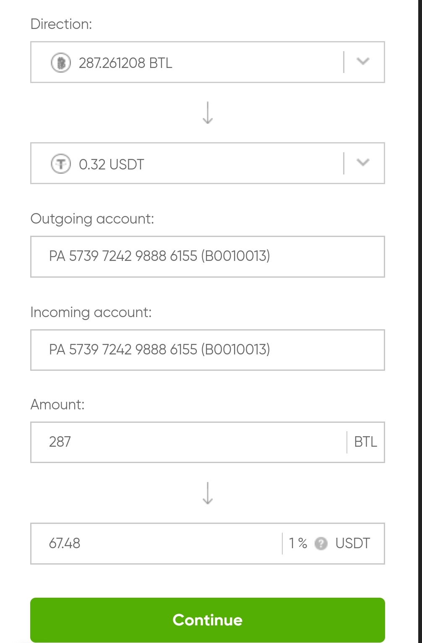Click the BTL coin icon

pyautogui.click(x=61, y=63)
